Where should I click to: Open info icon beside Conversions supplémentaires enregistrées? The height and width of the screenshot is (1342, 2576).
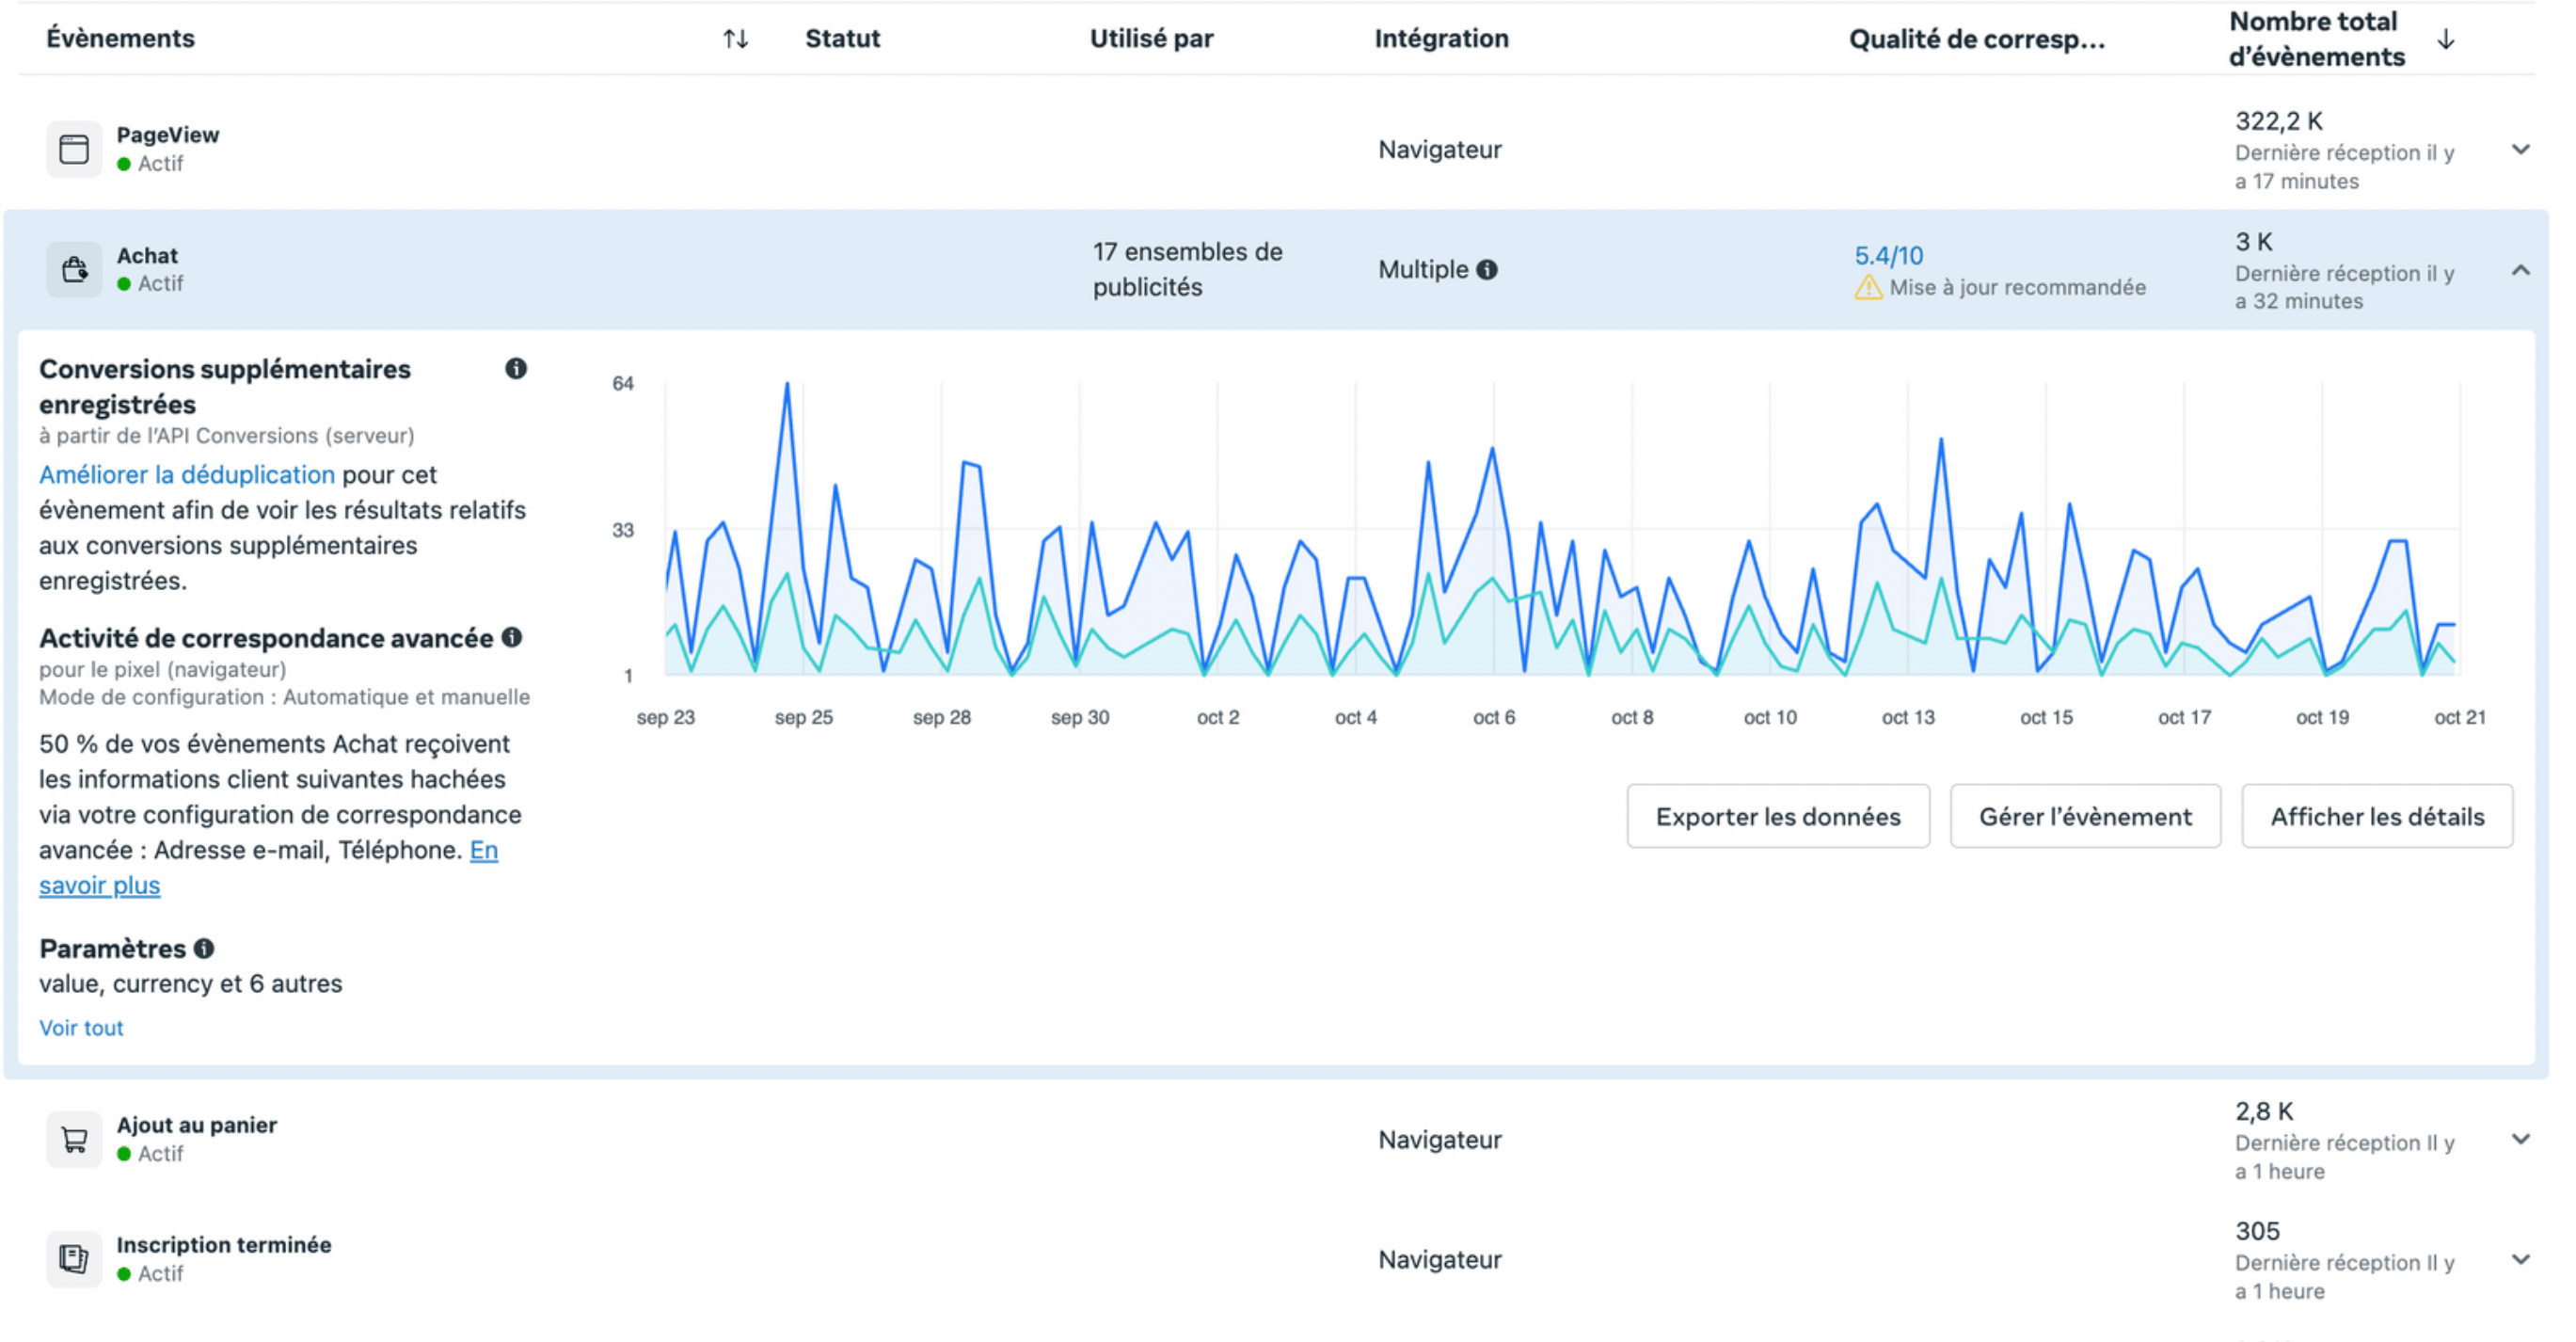516,369
